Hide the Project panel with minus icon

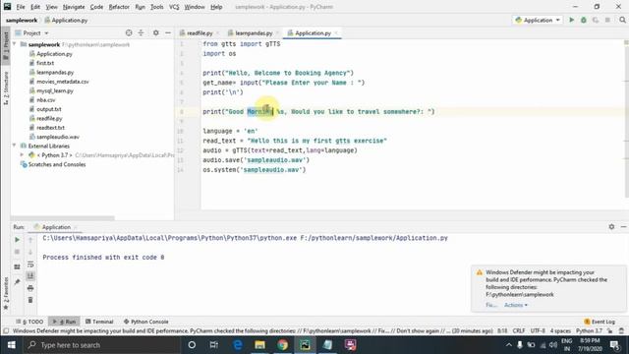coord(168,32)
